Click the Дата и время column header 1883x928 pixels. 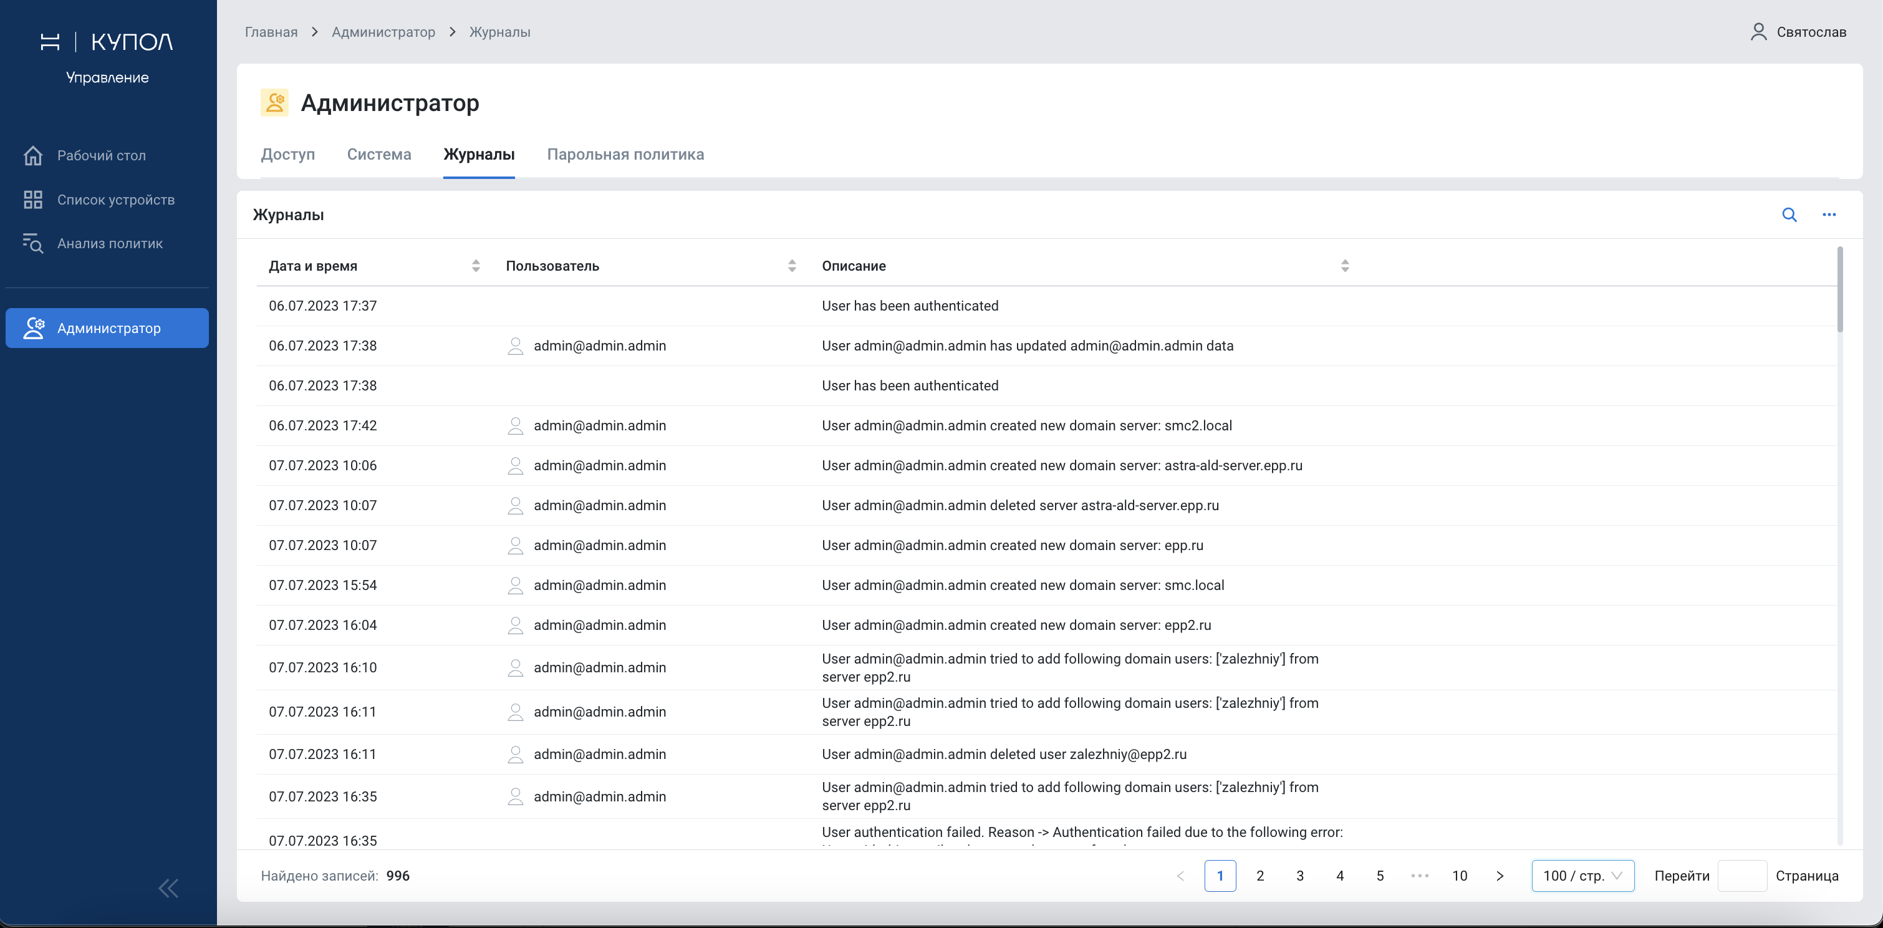coord(313,266)
